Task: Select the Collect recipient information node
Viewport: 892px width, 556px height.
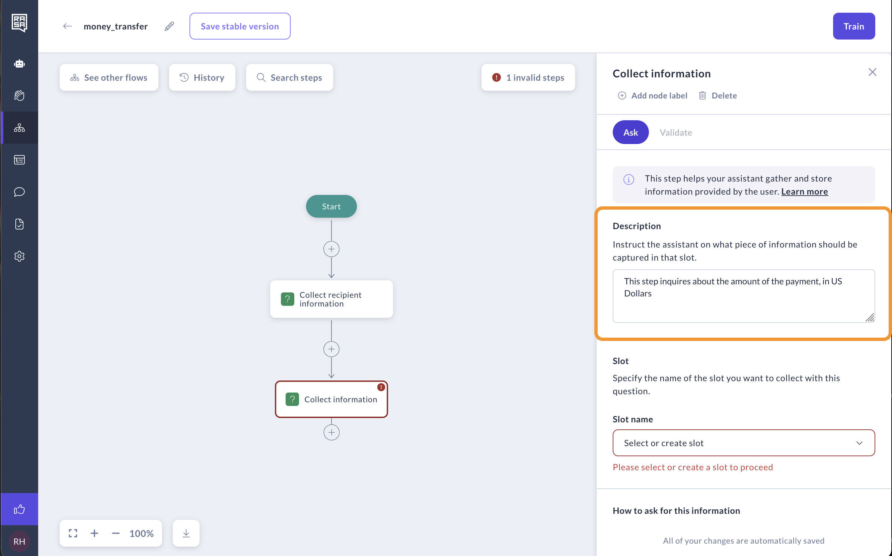Action: [x=331, y=299]
